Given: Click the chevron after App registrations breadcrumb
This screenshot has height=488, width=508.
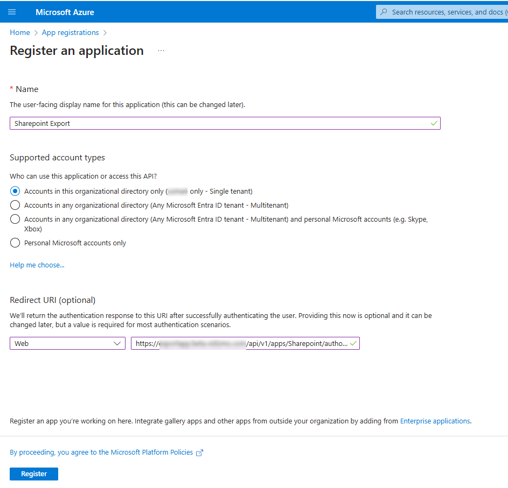Looking at the screenshot, I should point(105,33).
